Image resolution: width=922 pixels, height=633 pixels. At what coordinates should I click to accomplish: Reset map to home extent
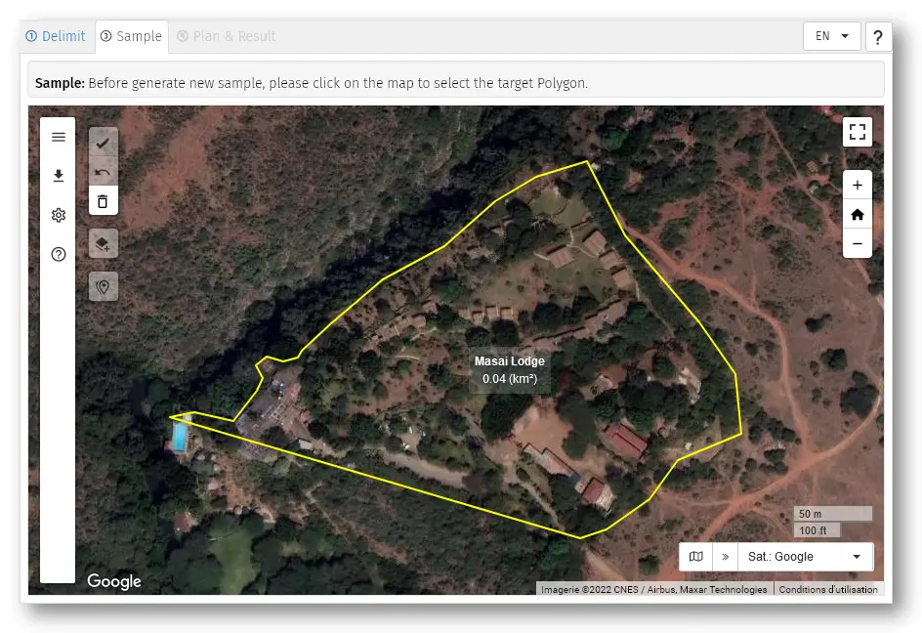click(x=858, y=214)
